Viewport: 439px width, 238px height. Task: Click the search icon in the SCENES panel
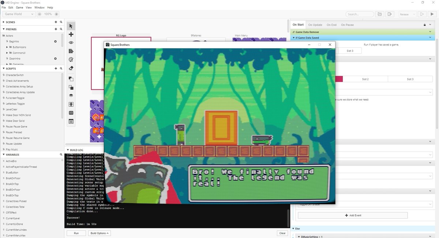(61, 22)
